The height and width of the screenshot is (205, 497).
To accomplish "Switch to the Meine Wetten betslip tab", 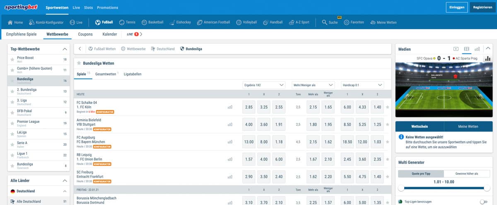I will 468,127.
